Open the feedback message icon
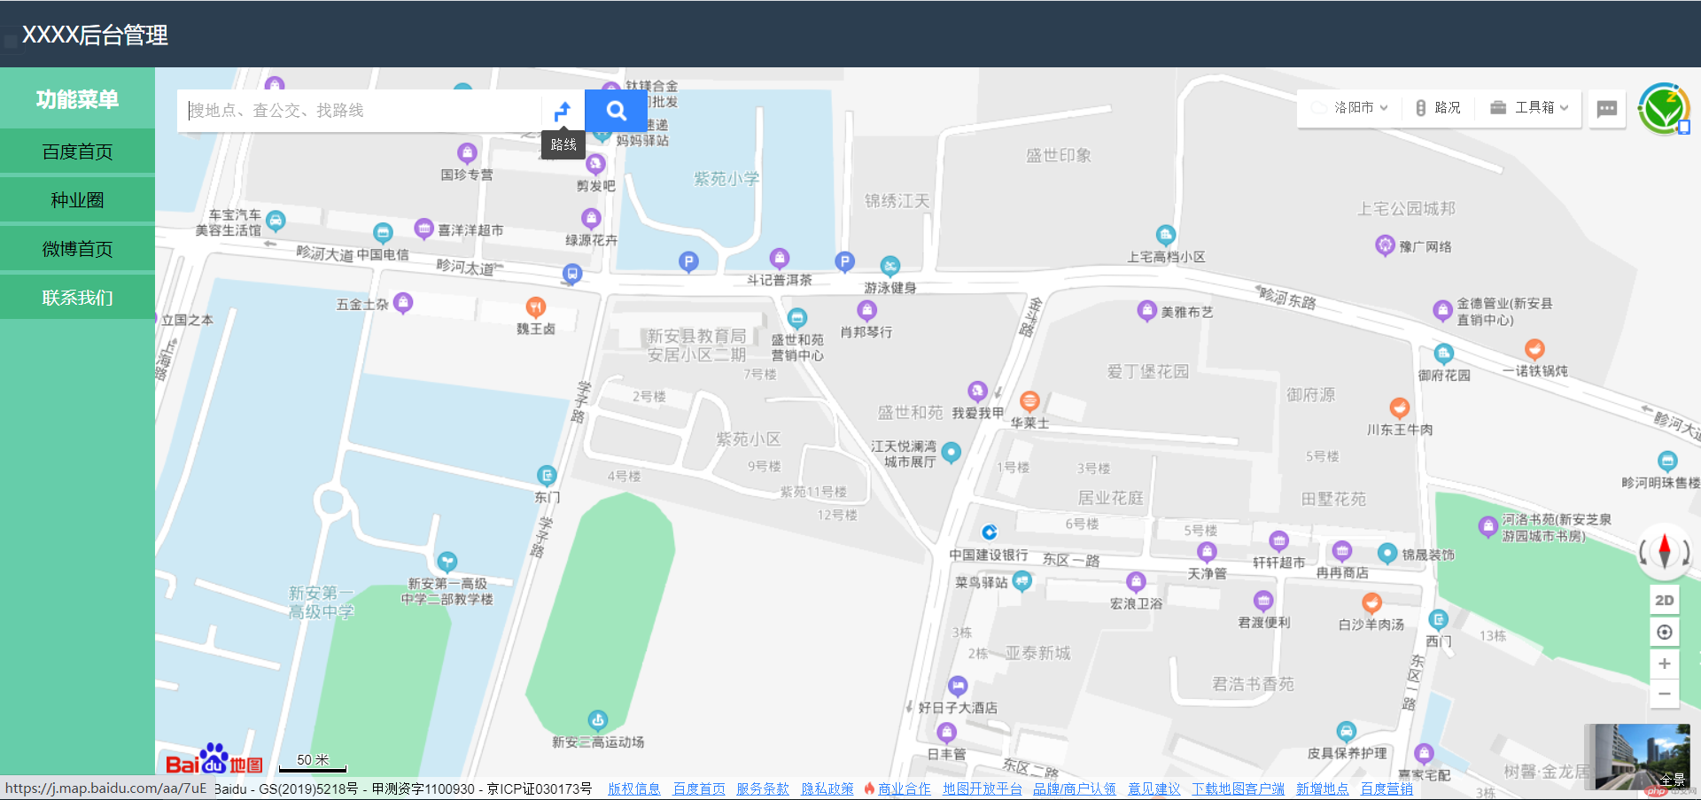The image size is (1701, 800). coord(1606,108)
